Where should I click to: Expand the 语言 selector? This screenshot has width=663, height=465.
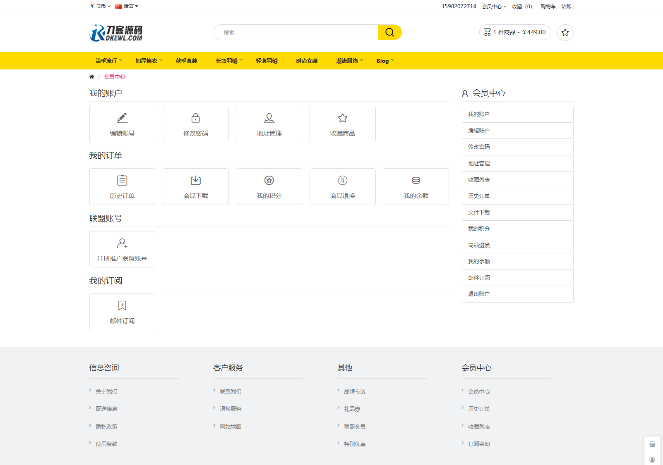coord(127,6)
